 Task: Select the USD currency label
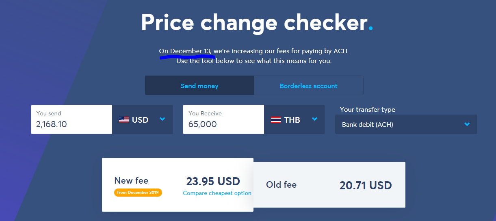[140, 120]
